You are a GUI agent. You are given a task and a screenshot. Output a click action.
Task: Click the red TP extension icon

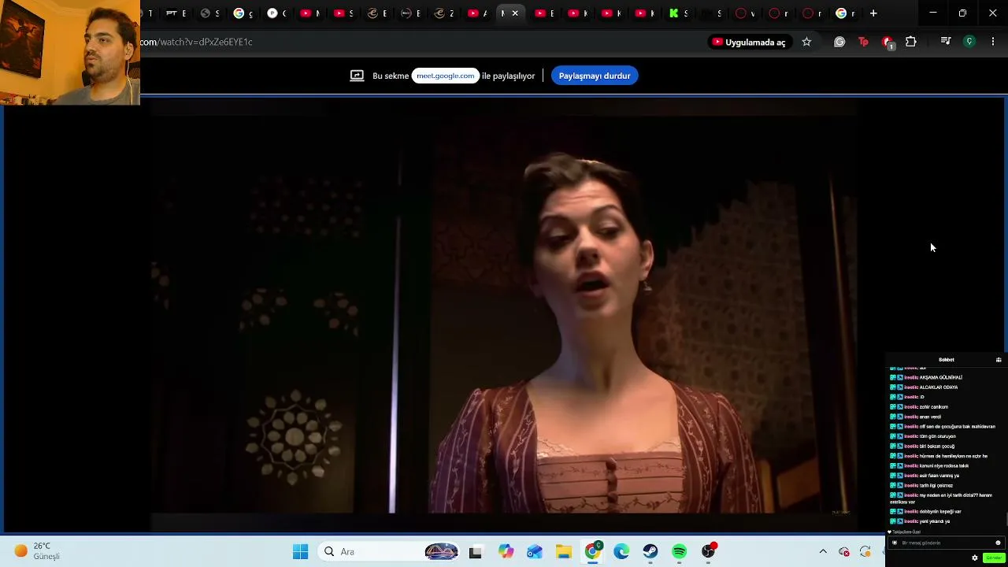[x=863, y=42]
